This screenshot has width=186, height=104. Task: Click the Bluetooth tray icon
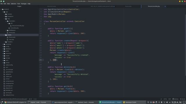point(159,102)
